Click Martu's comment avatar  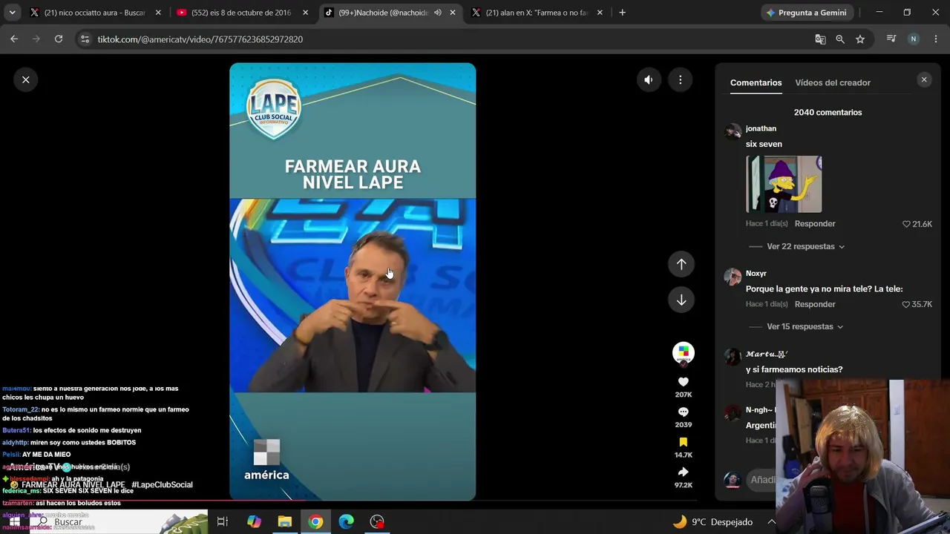coord(733,357)
